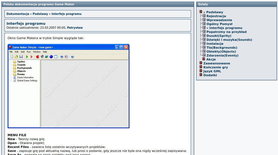Open the Dokumentacja breadcrumb link
The height and width of the screenshot is (155, 278).
click(x=18, y=14)
